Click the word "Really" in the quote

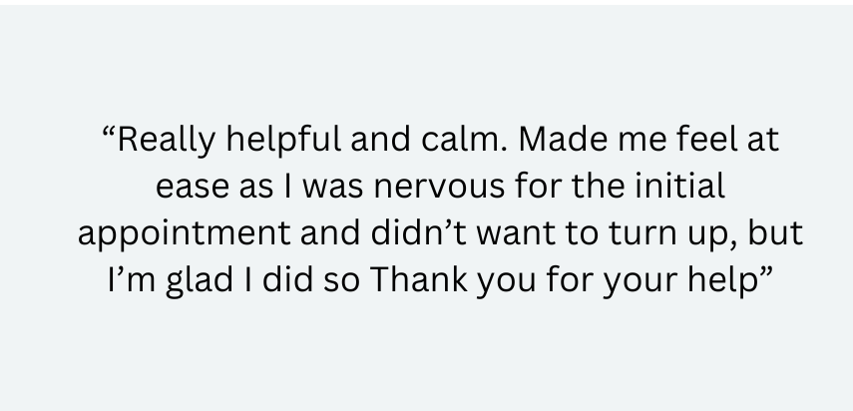coord(159,141)
